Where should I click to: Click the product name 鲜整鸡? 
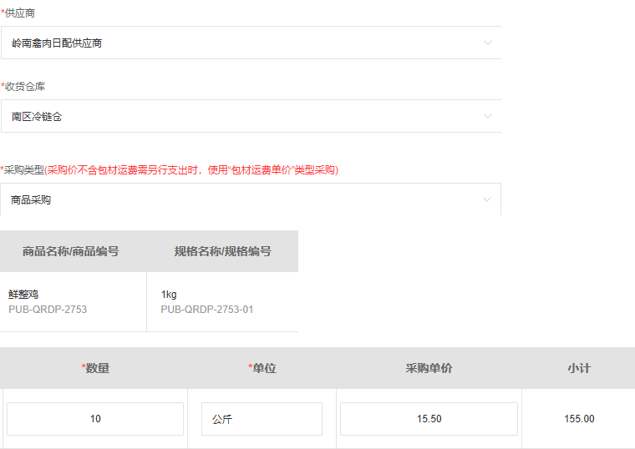click(x=23, y=295)
